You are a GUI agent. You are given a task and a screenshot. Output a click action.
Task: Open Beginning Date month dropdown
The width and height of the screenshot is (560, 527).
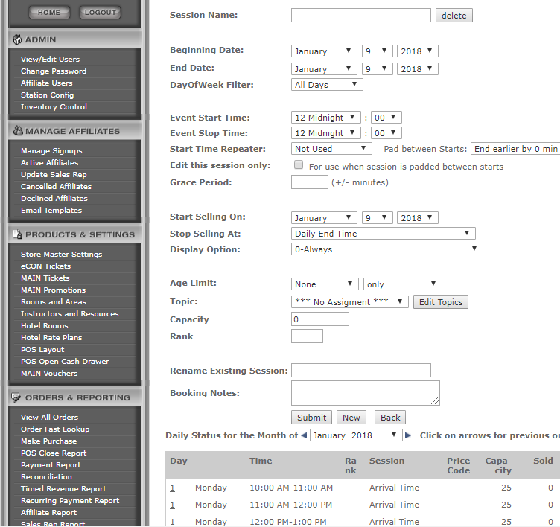[x=324, y=51]
